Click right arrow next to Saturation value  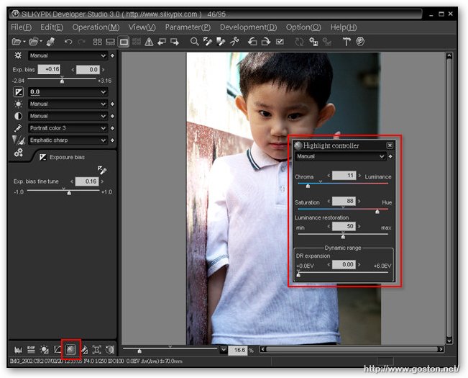[x=360, y=202]
